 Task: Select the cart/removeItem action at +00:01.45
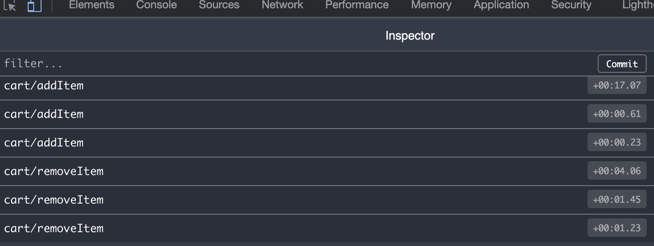327,200
